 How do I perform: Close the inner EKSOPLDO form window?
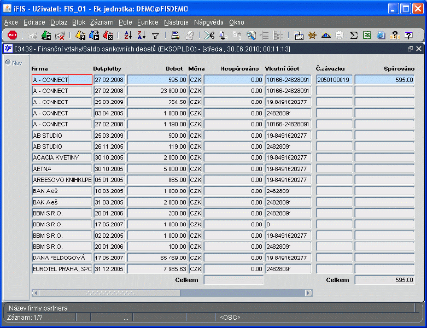pyautogui.click(x=419, y=49)
